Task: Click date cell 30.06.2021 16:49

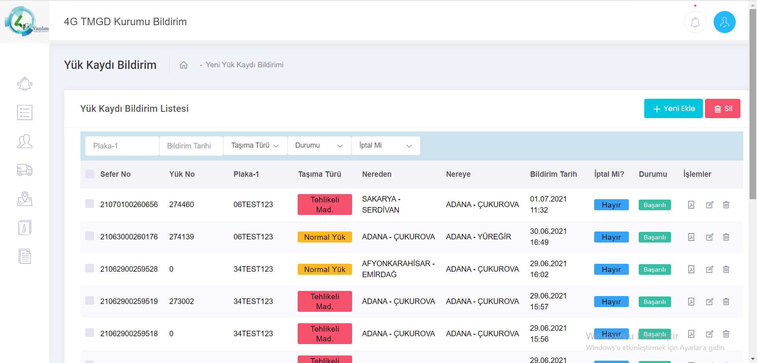Action: pyautogui.click(x=548, y=237)
